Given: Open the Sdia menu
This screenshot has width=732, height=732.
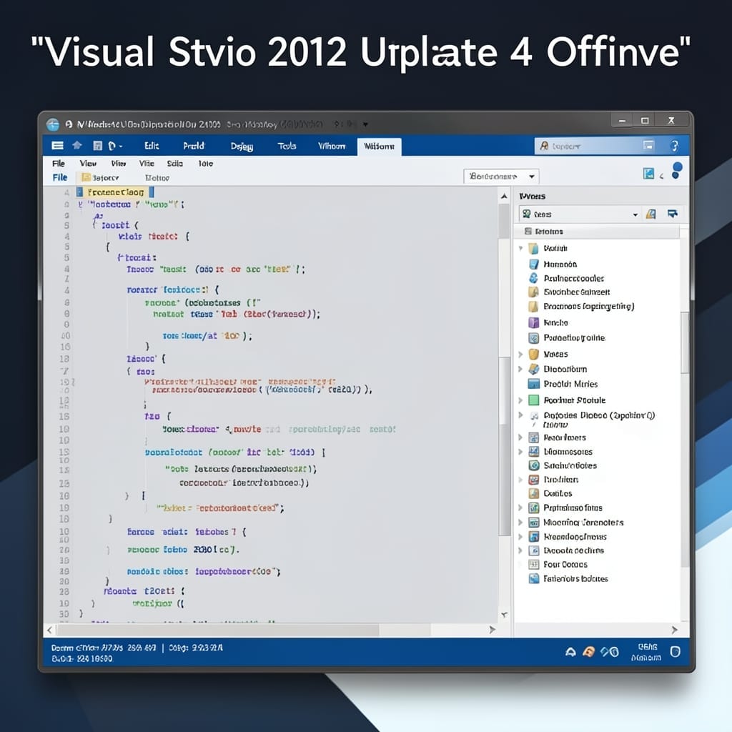Looking at the screenshot, I should click(x=175, y=164).
